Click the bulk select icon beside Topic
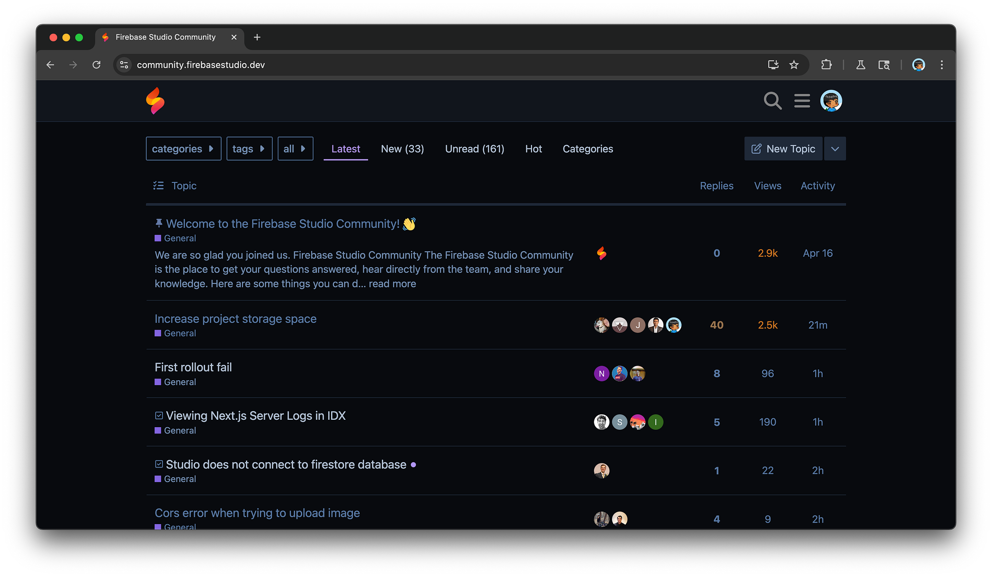This screenshot has height=577, width=992. [x=158, y=186]
